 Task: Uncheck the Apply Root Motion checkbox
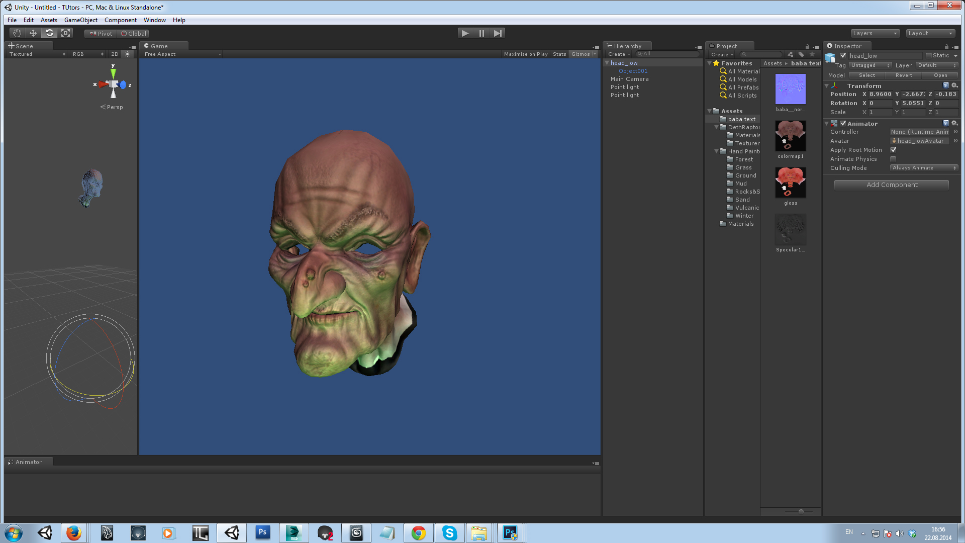point(893,150)
